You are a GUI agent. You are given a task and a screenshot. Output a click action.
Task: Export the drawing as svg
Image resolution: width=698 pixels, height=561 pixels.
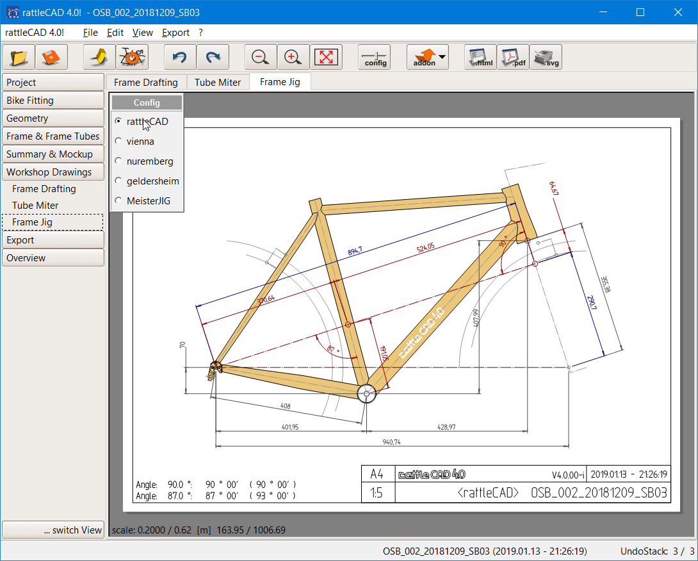(546, 57)
